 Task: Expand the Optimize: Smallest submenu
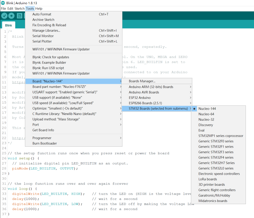(74, 108)
